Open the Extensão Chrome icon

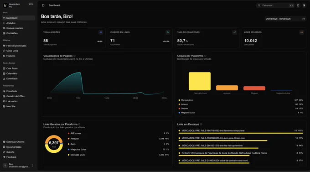(4, 142)
